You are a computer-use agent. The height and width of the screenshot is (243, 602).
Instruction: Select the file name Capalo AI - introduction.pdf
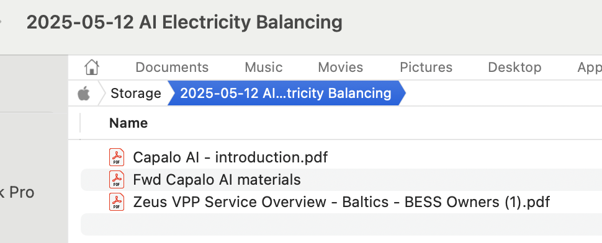point(230,157)
